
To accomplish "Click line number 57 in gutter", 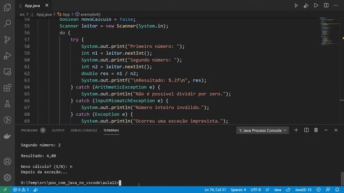I will pos(27,40).
